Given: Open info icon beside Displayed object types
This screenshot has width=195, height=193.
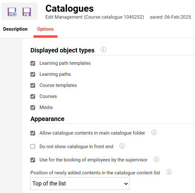Looking at the screenshot, I should (x=103, y=50).
